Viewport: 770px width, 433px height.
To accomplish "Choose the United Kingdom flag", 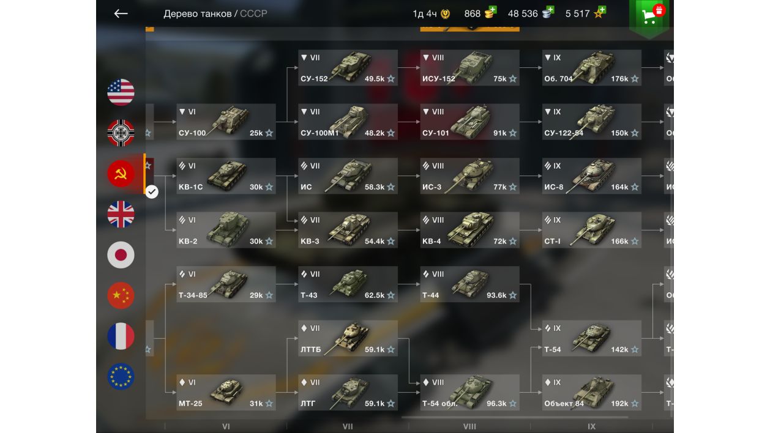I will click(x=121, y=214).
